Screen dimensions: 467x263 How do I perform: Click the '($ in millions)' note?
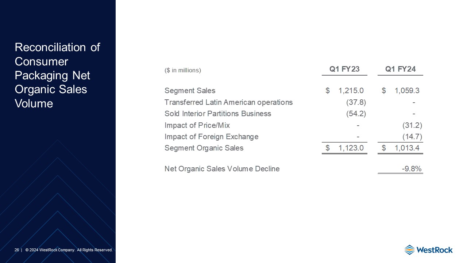point(183,70)
